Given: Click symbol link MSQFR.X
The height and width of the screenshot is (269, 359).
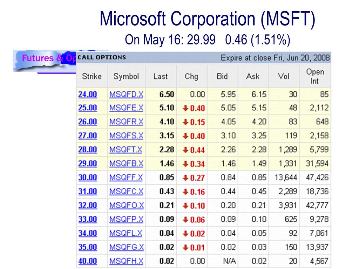Looking at the screenshot, I should click(126, 122).
